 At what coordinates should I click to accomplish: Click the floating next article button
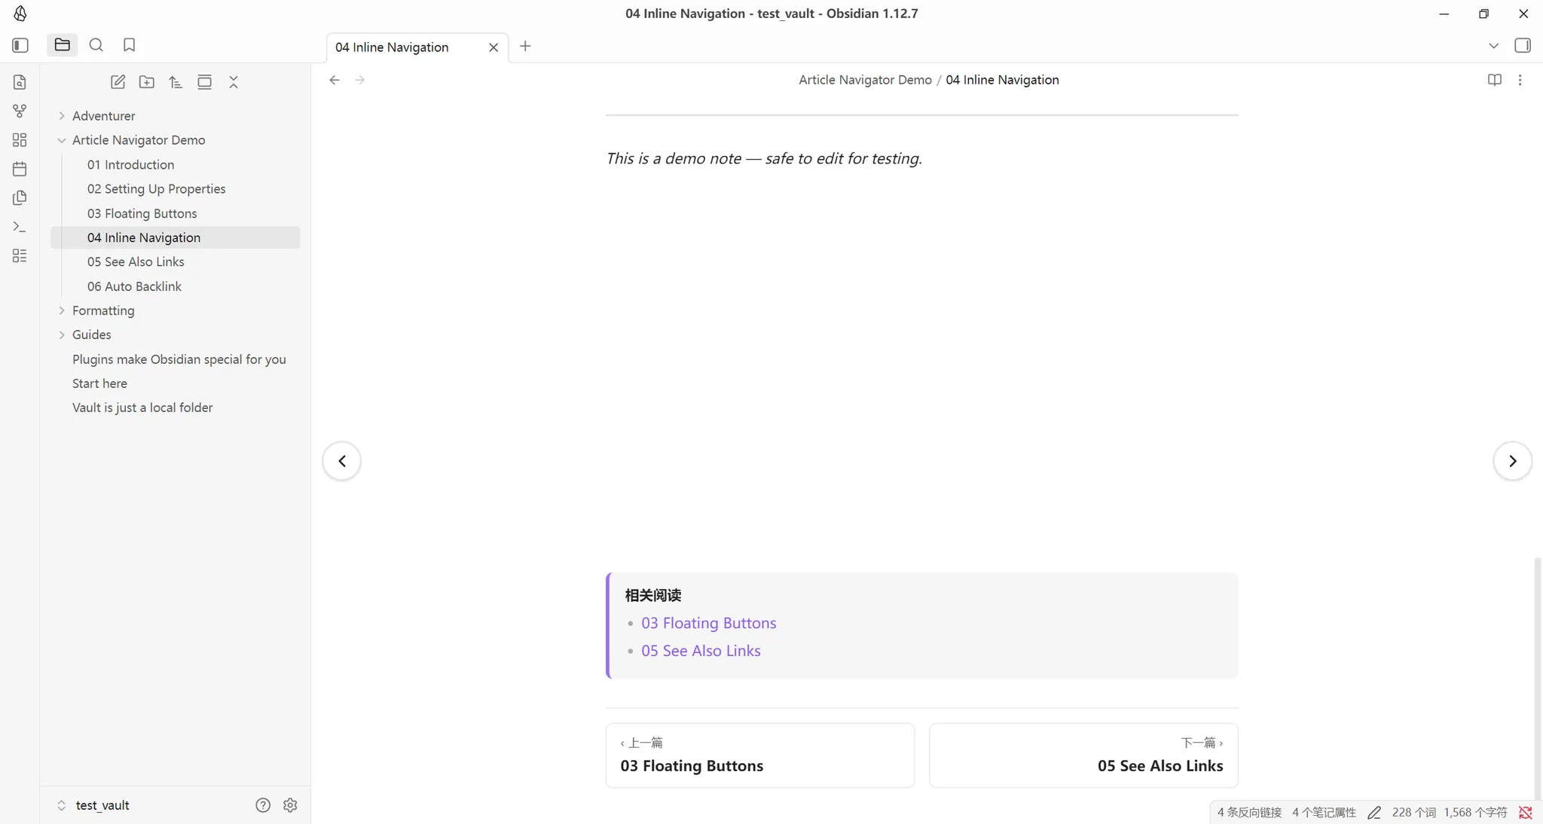(1512, 461)
